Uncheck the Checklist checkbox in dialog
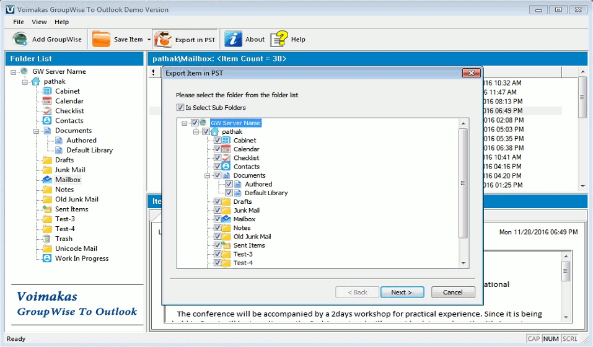This screenshot has width=593, height=347. (217, 157)
